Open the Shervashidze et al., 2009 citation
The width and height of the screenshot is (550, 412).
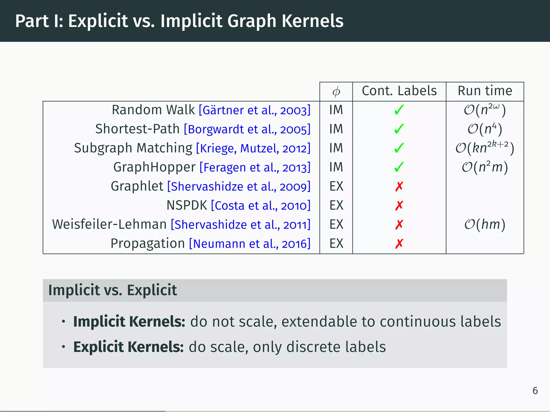[x=239, y=186]
